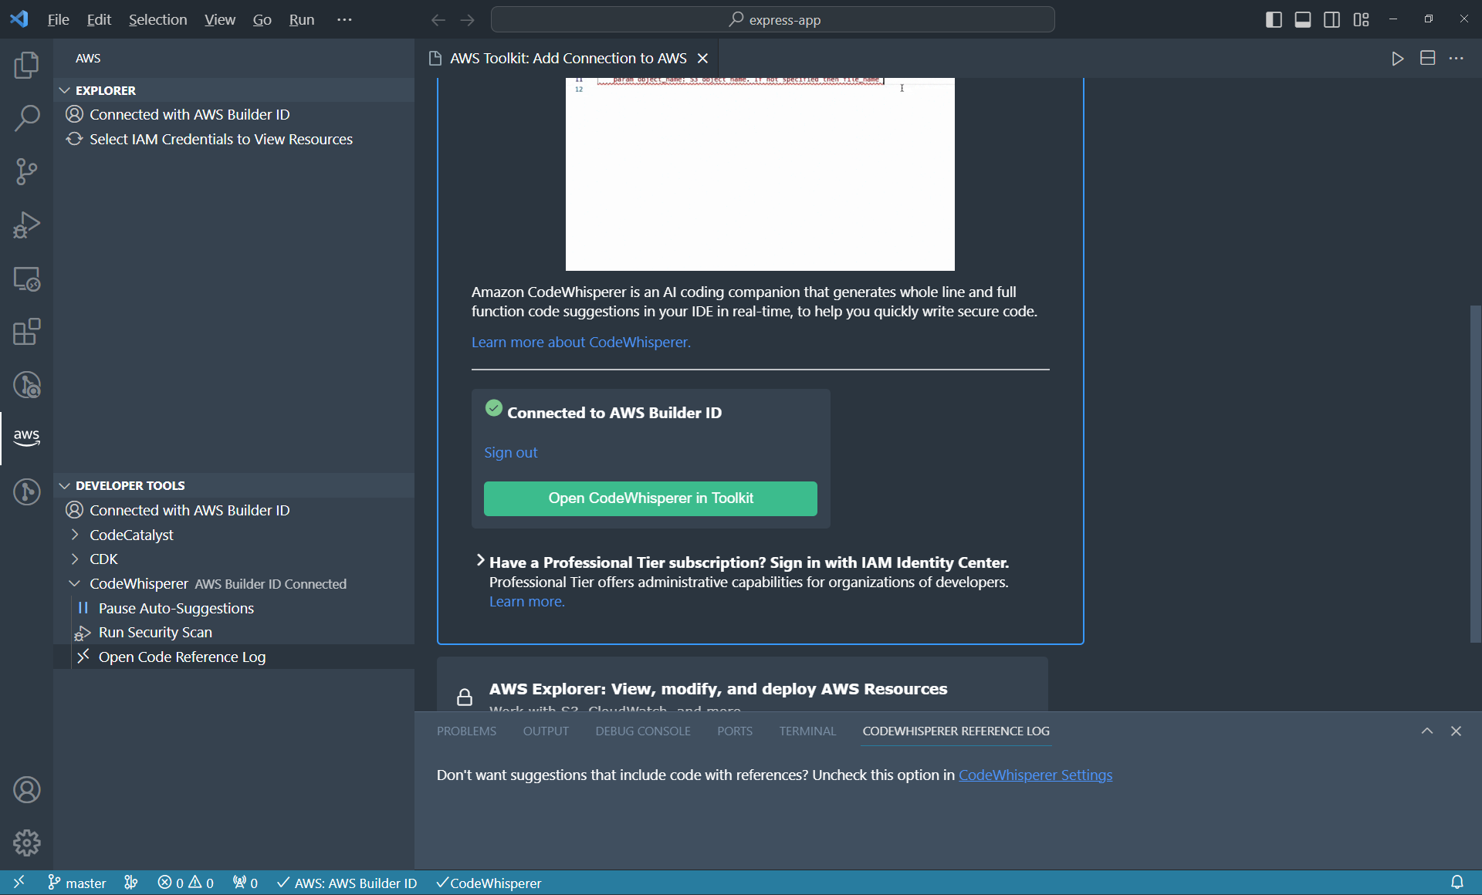
Task: Open the CodeWhisperer Settings link
Action: click(1035, 775)
